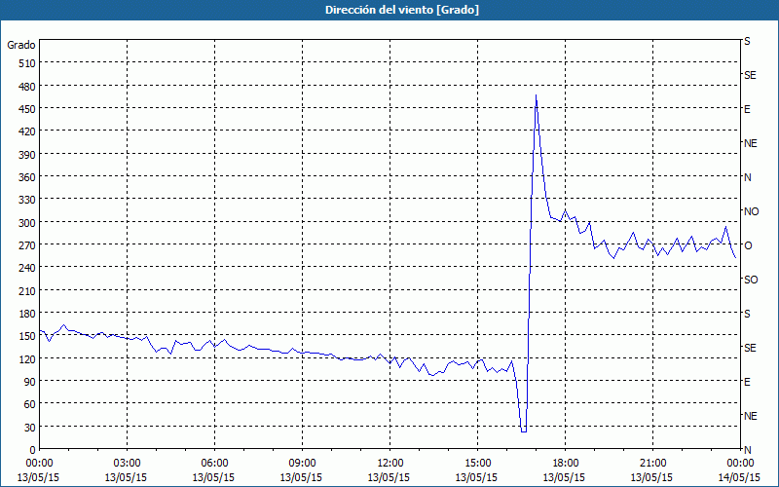Select the "O" compass label at 270 degrees
Viewport: 779px width, 487px height.
click(748, 245)
